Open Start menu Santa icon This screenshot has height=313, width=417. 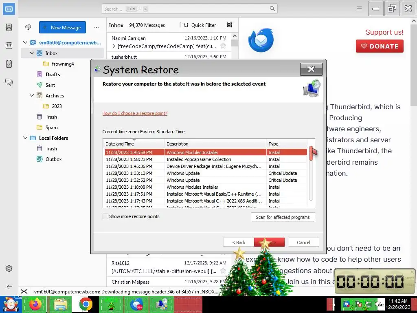point(11,304)
